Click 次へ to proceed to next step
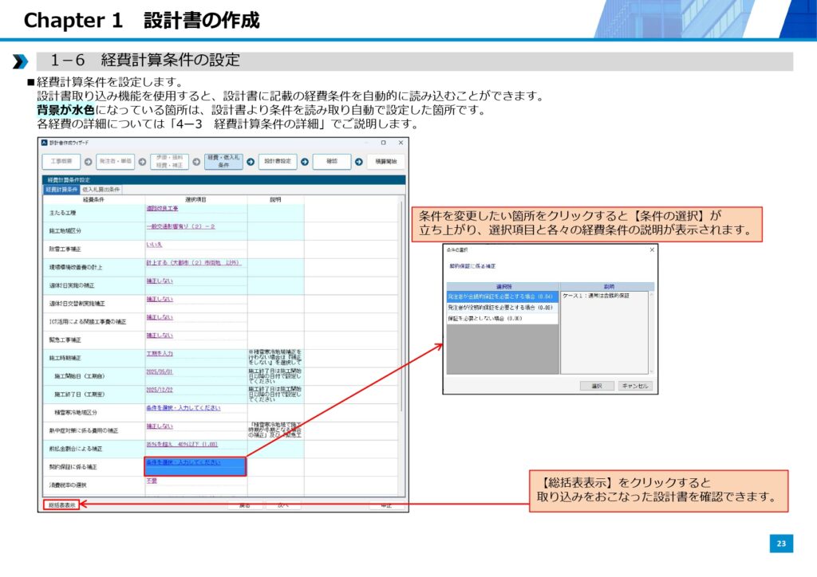Viewport: 817px width, 577px height. coord(283,505)
